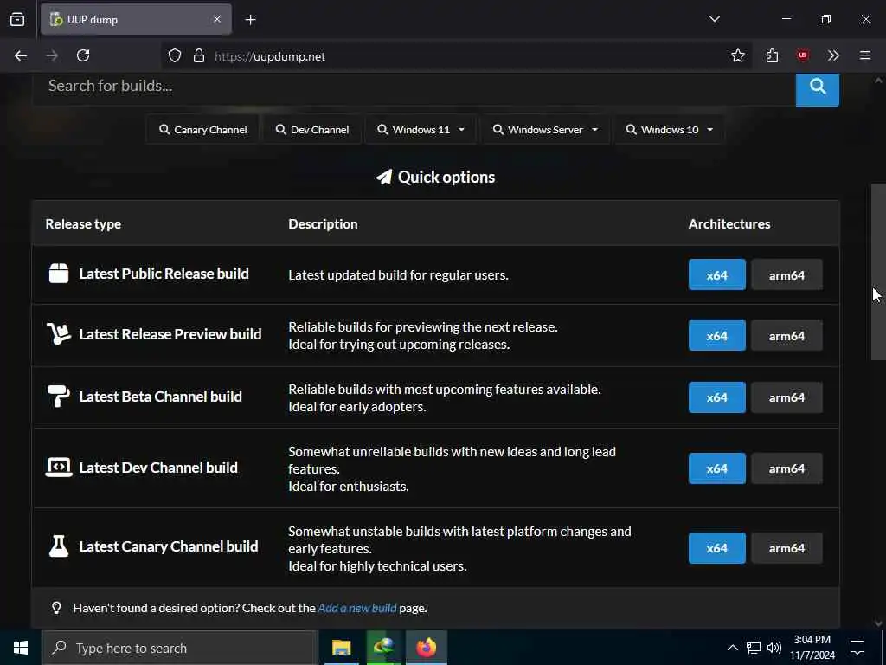Open the Firefox View icon
886x665 pixels.
[x=17, y=19]
